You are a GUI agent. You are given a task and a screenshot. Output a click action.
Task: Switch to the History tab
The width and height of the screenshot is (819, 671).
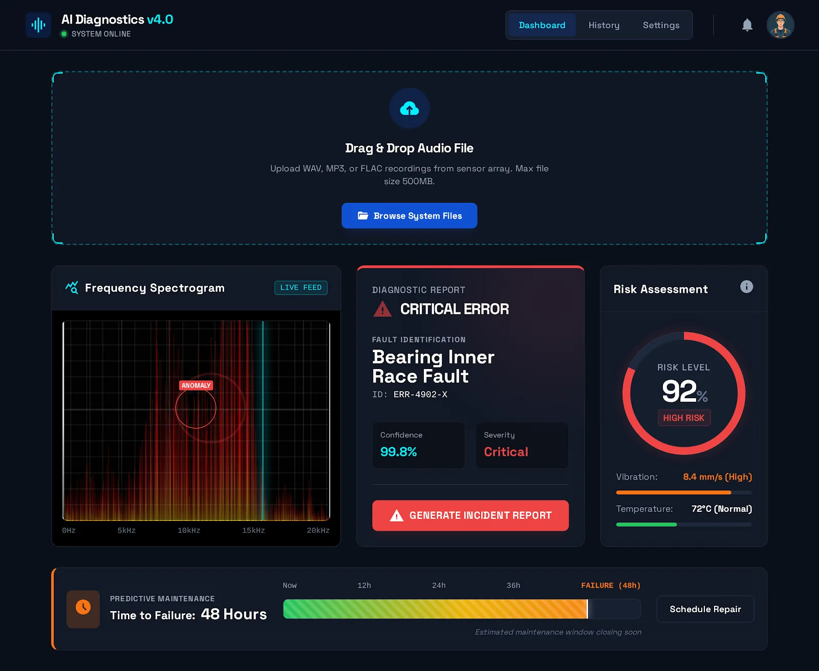(604, 25)
